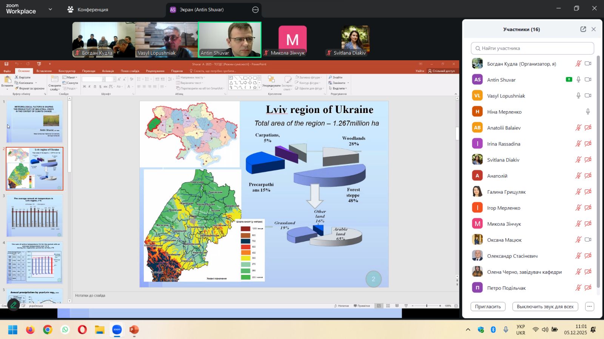Show hidden system tray icons
604x339 pixels.
click(x=468, y=330)
